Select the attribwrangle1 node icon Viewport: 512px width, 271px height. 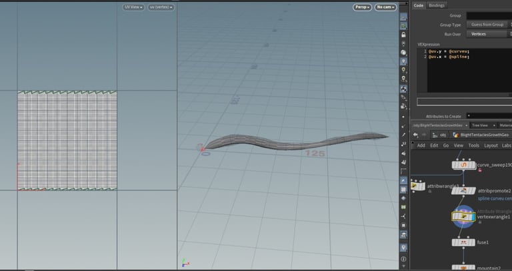pos(417,186)
